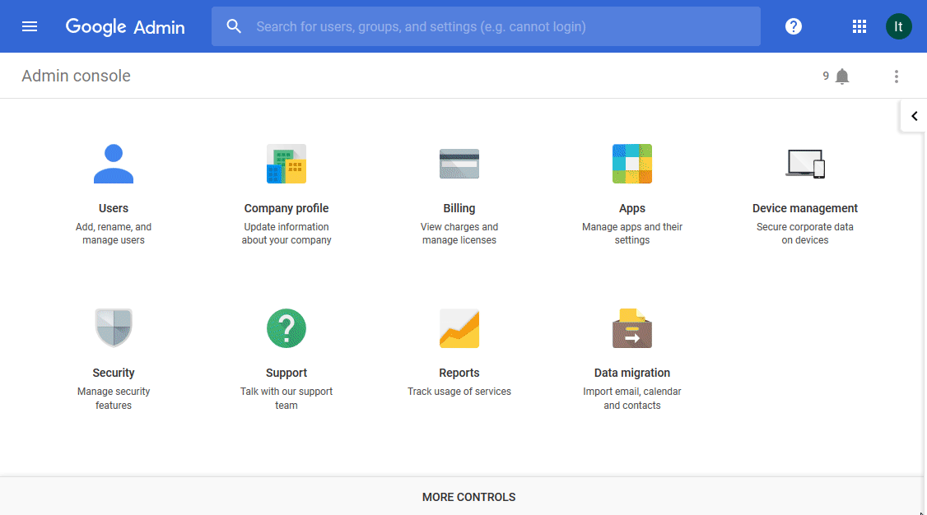This screenshot has height=515, width=927.
Task: Click "Import email, calendar and contacts" text
Action: point(632,398)
